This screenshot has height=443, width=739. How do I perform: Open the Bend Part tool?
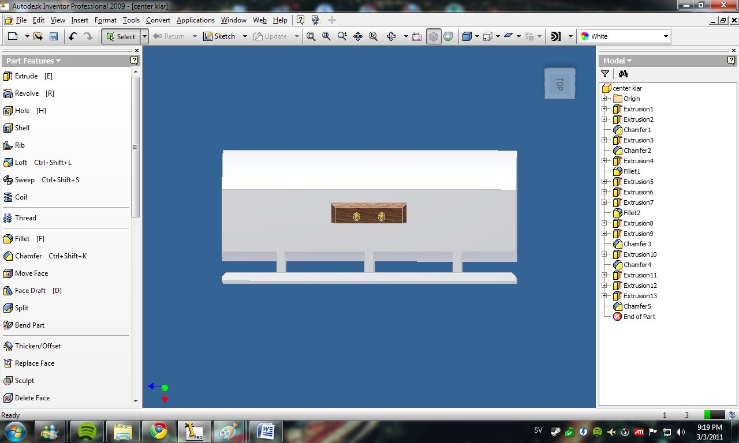click(24, 325)
